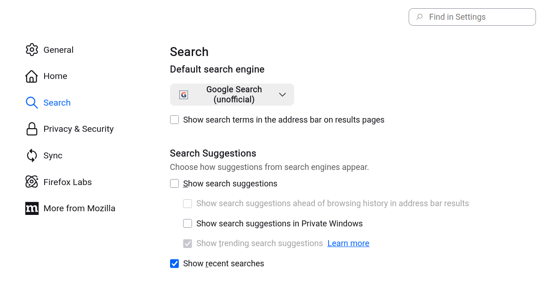
Task: Enable search terms in address bar checkbox
Action: [x=175, y=120]
